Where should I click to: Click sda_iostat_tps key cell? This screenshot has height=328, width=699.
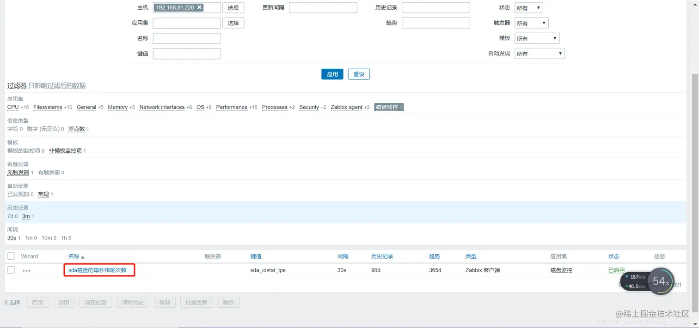(268, 270)
